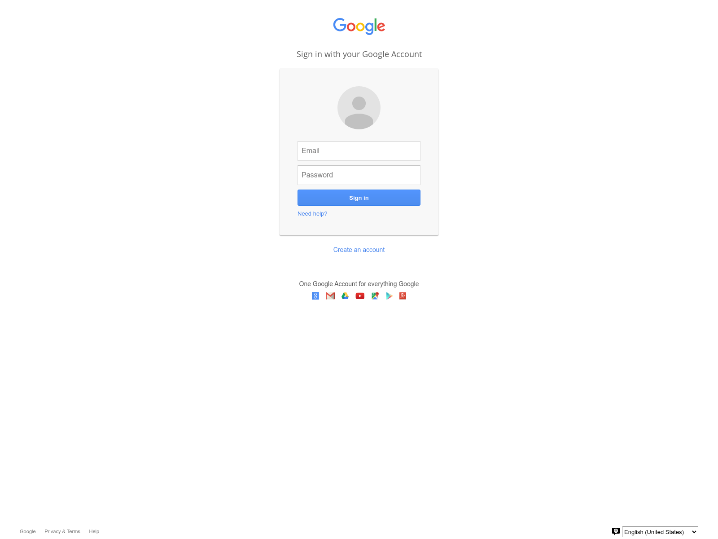This screenshot has width=718, height=539.
Task: Open the English (United States) language dropdown
Action: pos(660,532)
